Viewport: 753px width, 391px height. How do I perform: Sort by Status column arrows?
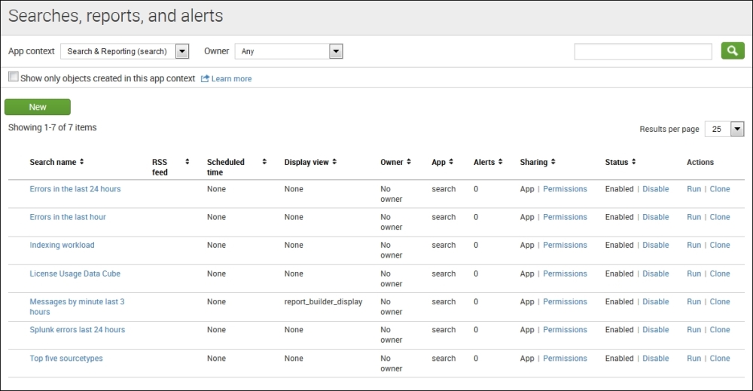pyautogui.click(x=634, y=162)
